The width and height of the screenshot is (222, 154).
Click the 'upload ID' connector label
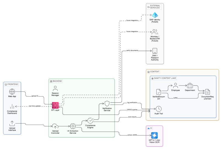(35, 96)
